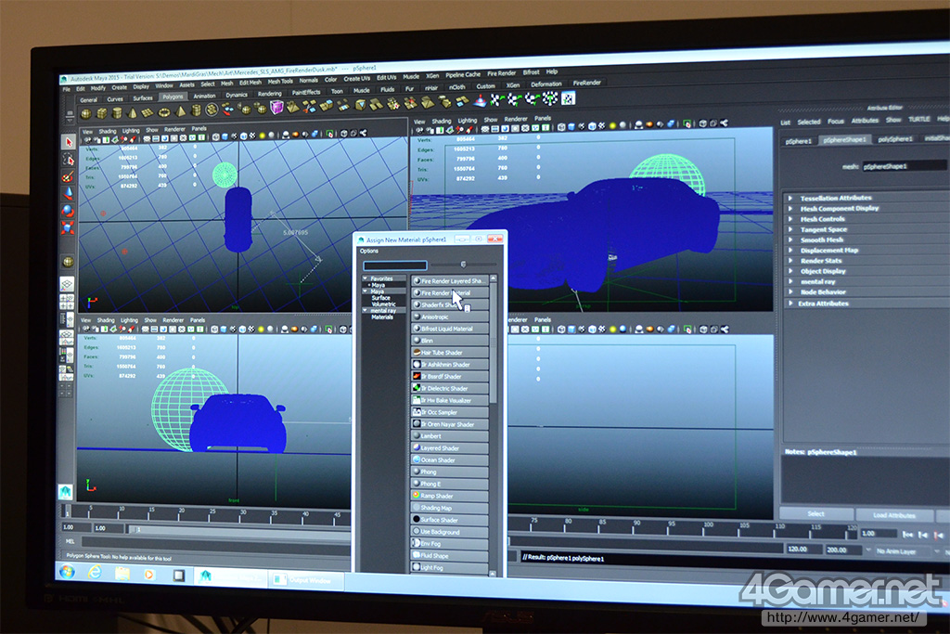The height and width of the screenshot is (634, 950).
Task: Click the polygon cone shelf icon
Action: pos(133,112)
